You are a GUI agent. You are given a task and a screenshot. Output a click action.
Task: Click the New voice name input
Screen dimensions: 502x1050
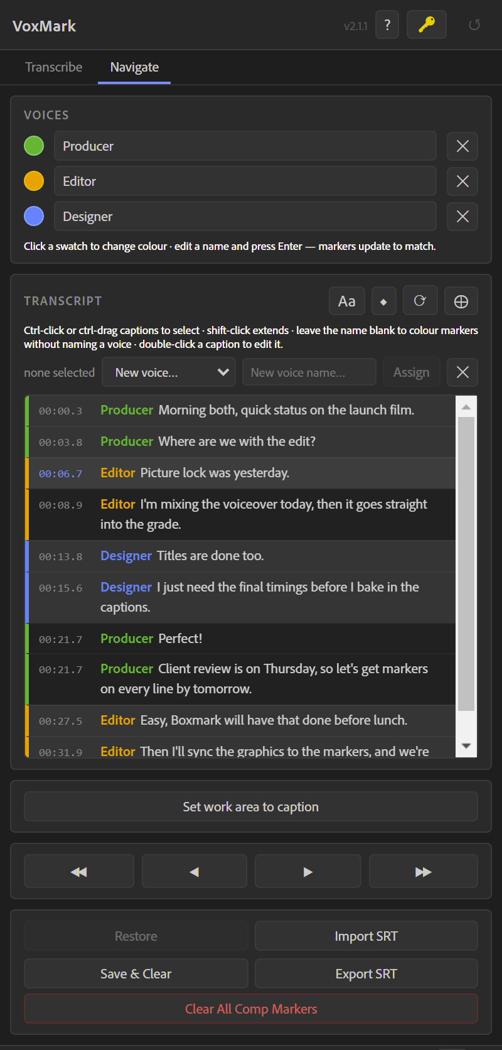click(x=309, y=372)
